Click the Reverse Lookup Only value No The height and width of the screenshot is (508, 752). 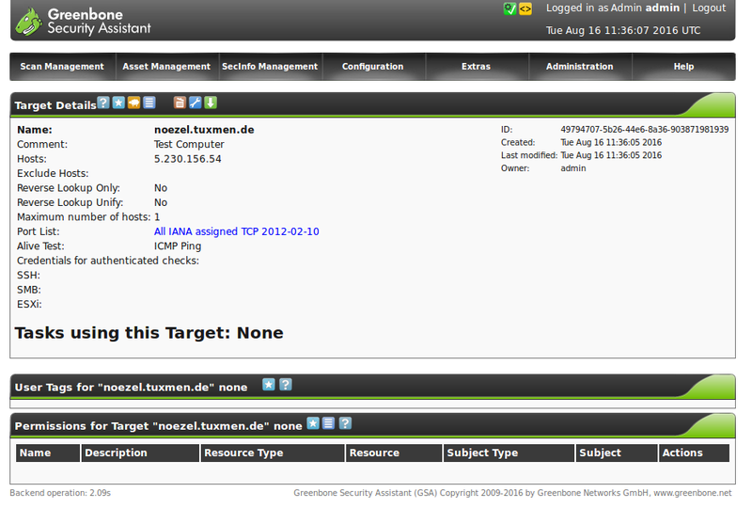click(161, 188)
